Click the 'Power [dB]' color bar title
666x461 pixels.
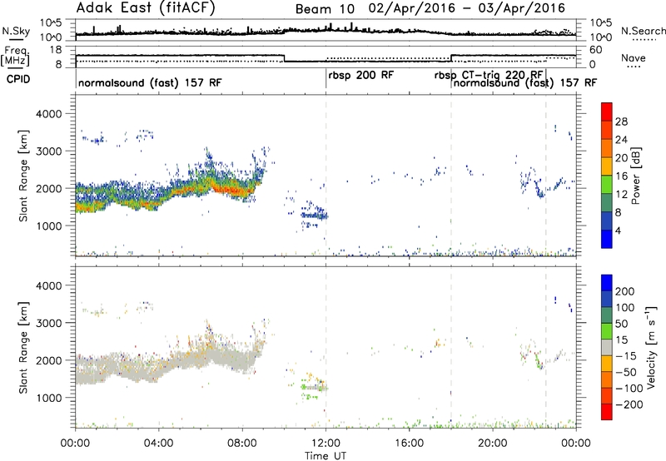635,176
